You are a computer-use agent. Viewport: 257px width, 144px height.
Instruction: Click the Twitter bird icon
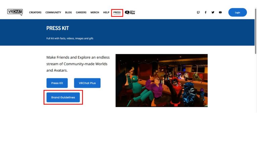click(213, 12)
